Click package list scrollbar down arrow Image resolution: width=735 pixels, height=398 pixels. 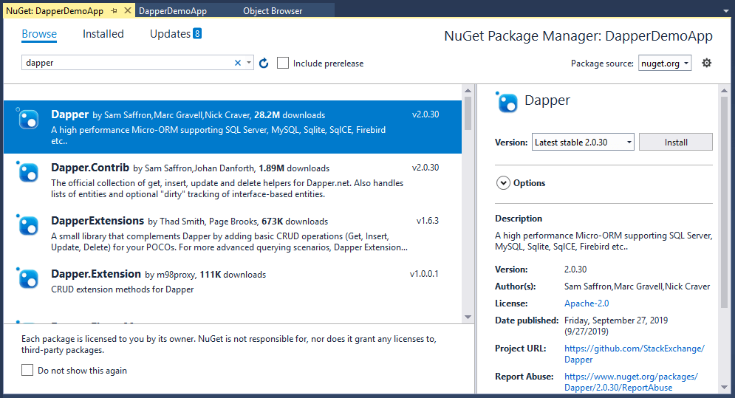(x=468, y=318)
